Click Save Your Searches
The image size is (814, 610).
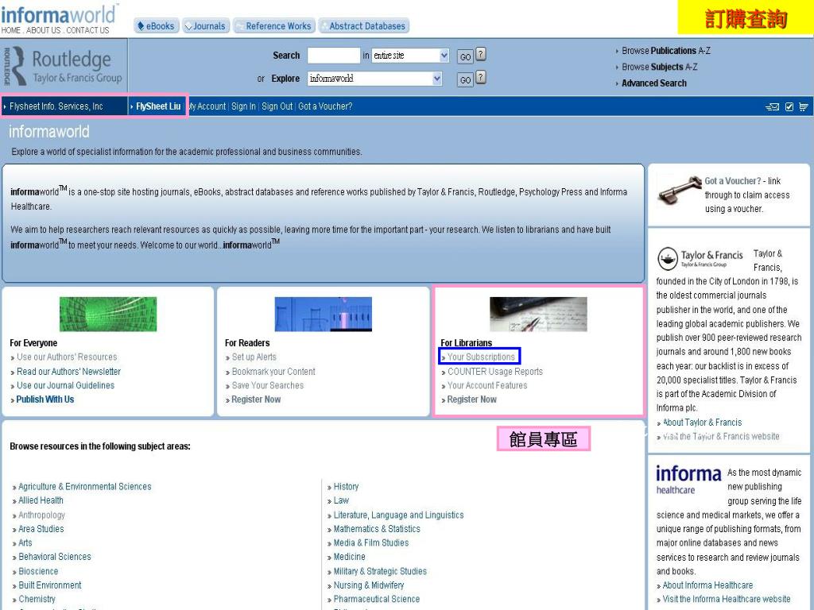[x=267, y=385]
